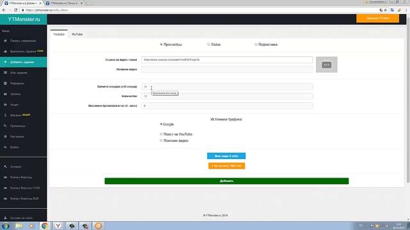Image resolution: width=410 pixels, height=230 pixels.
Task: Open the Аукцион gavel icon
Action: (x=5, y=167)
